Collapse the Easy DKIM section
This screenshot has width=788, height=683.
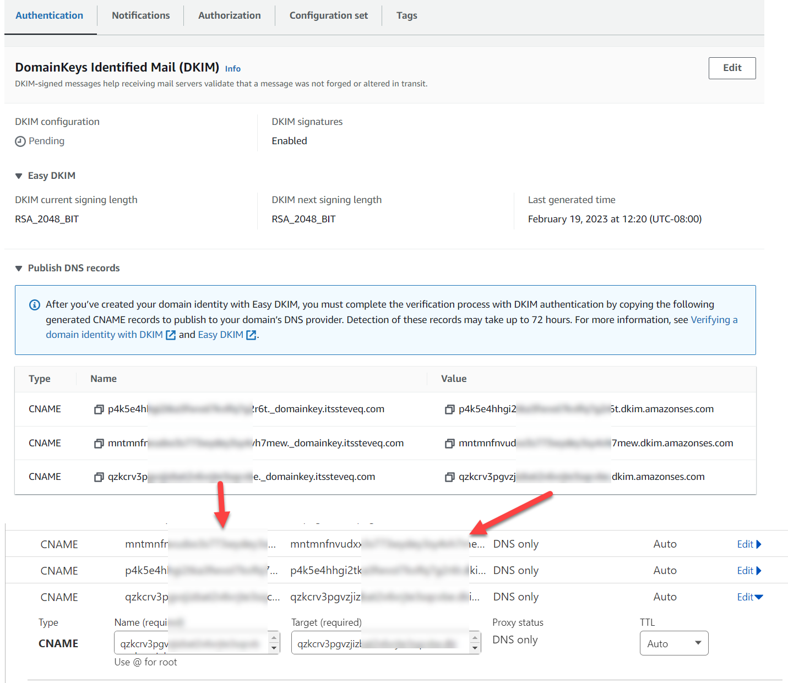19,176
